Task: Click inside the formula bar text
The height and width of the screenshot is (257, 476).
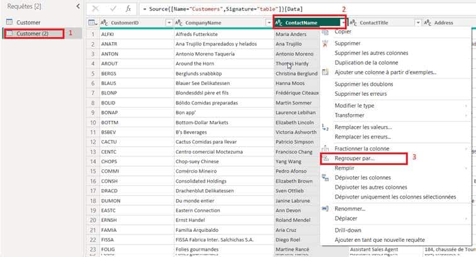Action: (x=252, y=9)
